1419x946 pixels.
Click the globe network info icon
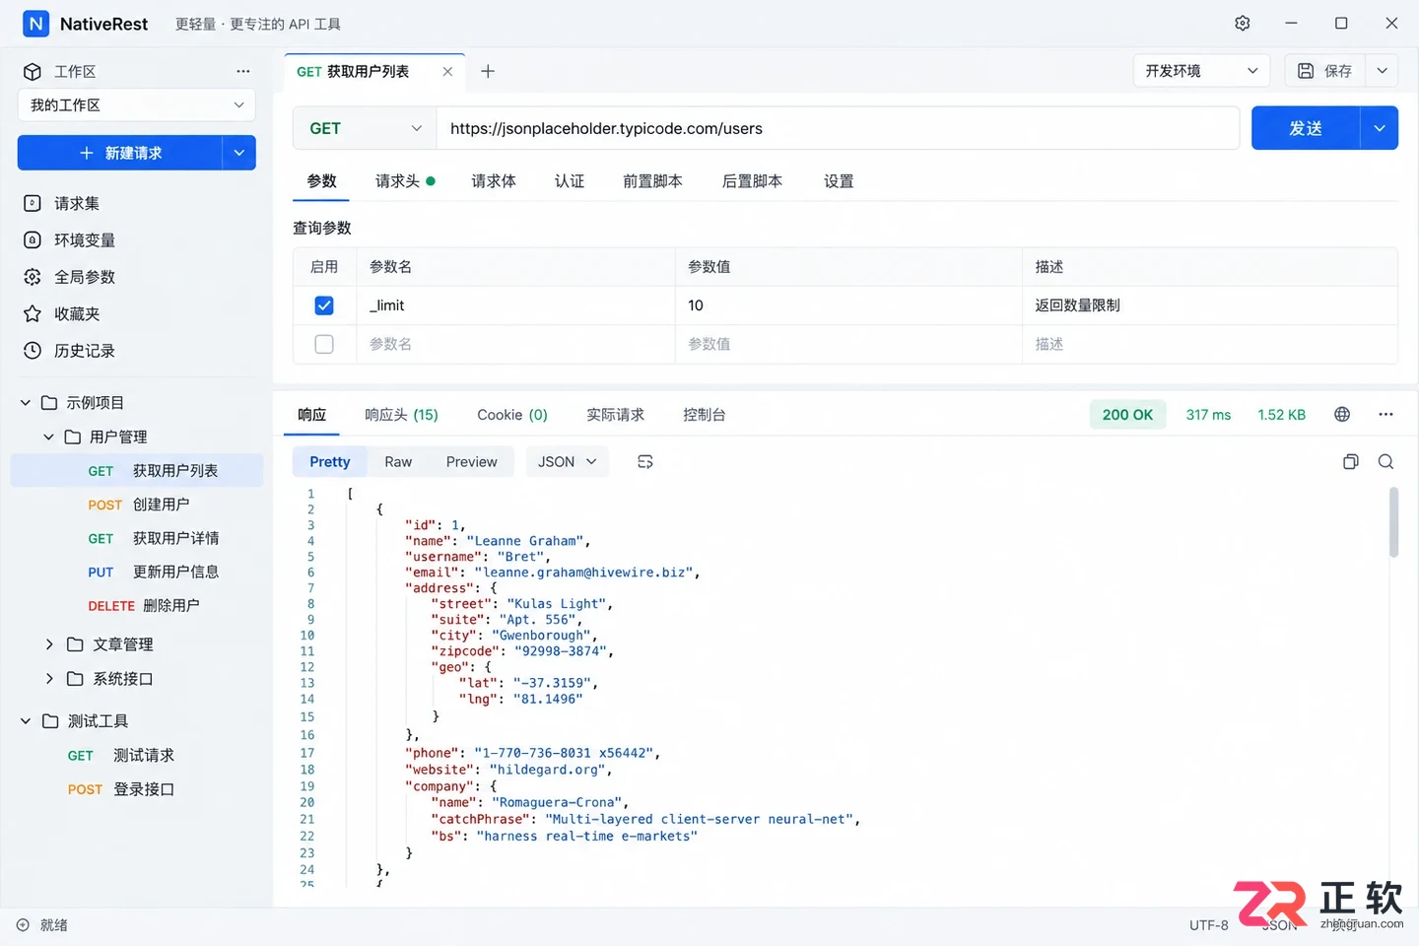pos(1342,414)
